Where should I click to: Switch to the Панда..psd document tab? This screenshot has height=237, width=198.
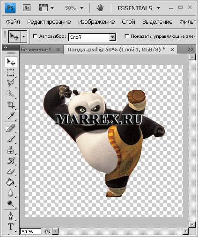tap(117, 50)
